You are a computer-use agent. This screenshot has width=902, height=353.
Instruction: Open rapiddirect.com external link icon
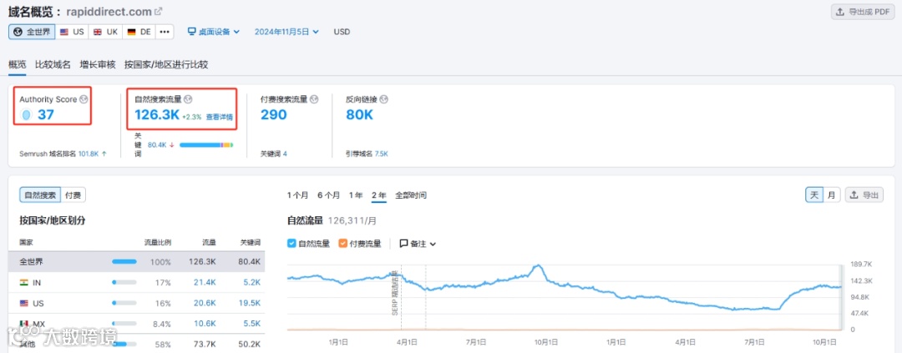pos(159,12)
